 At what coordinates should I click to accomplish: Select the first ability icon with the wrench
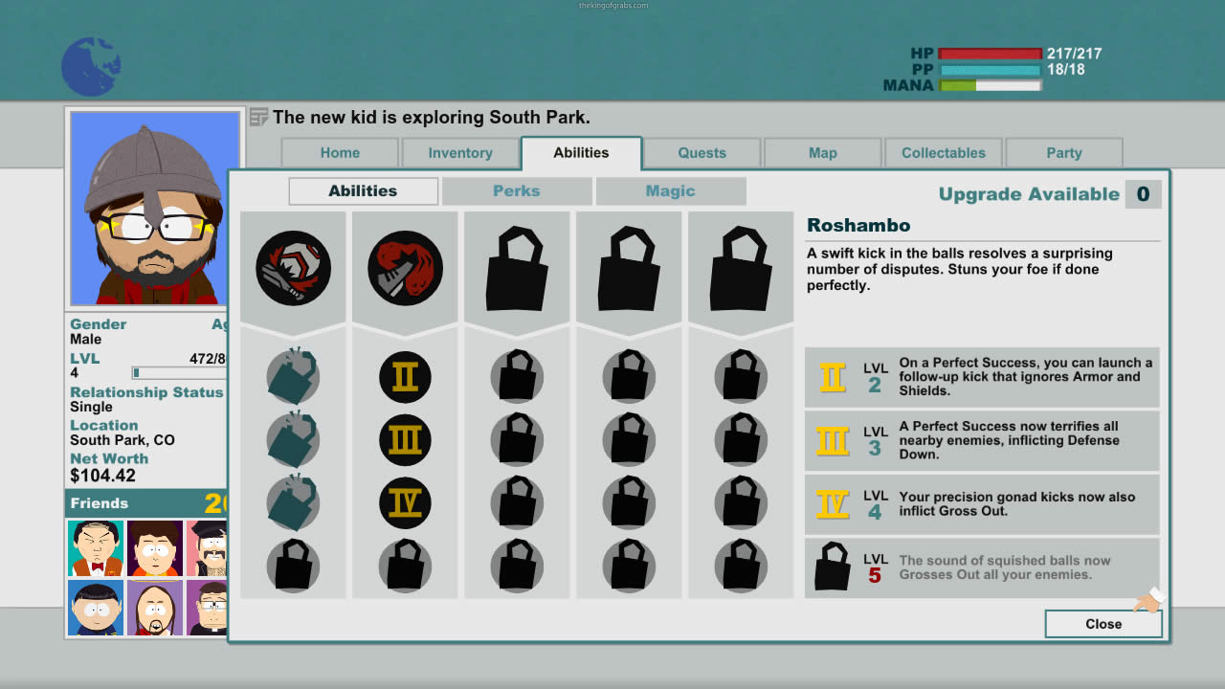coord(293,269)
